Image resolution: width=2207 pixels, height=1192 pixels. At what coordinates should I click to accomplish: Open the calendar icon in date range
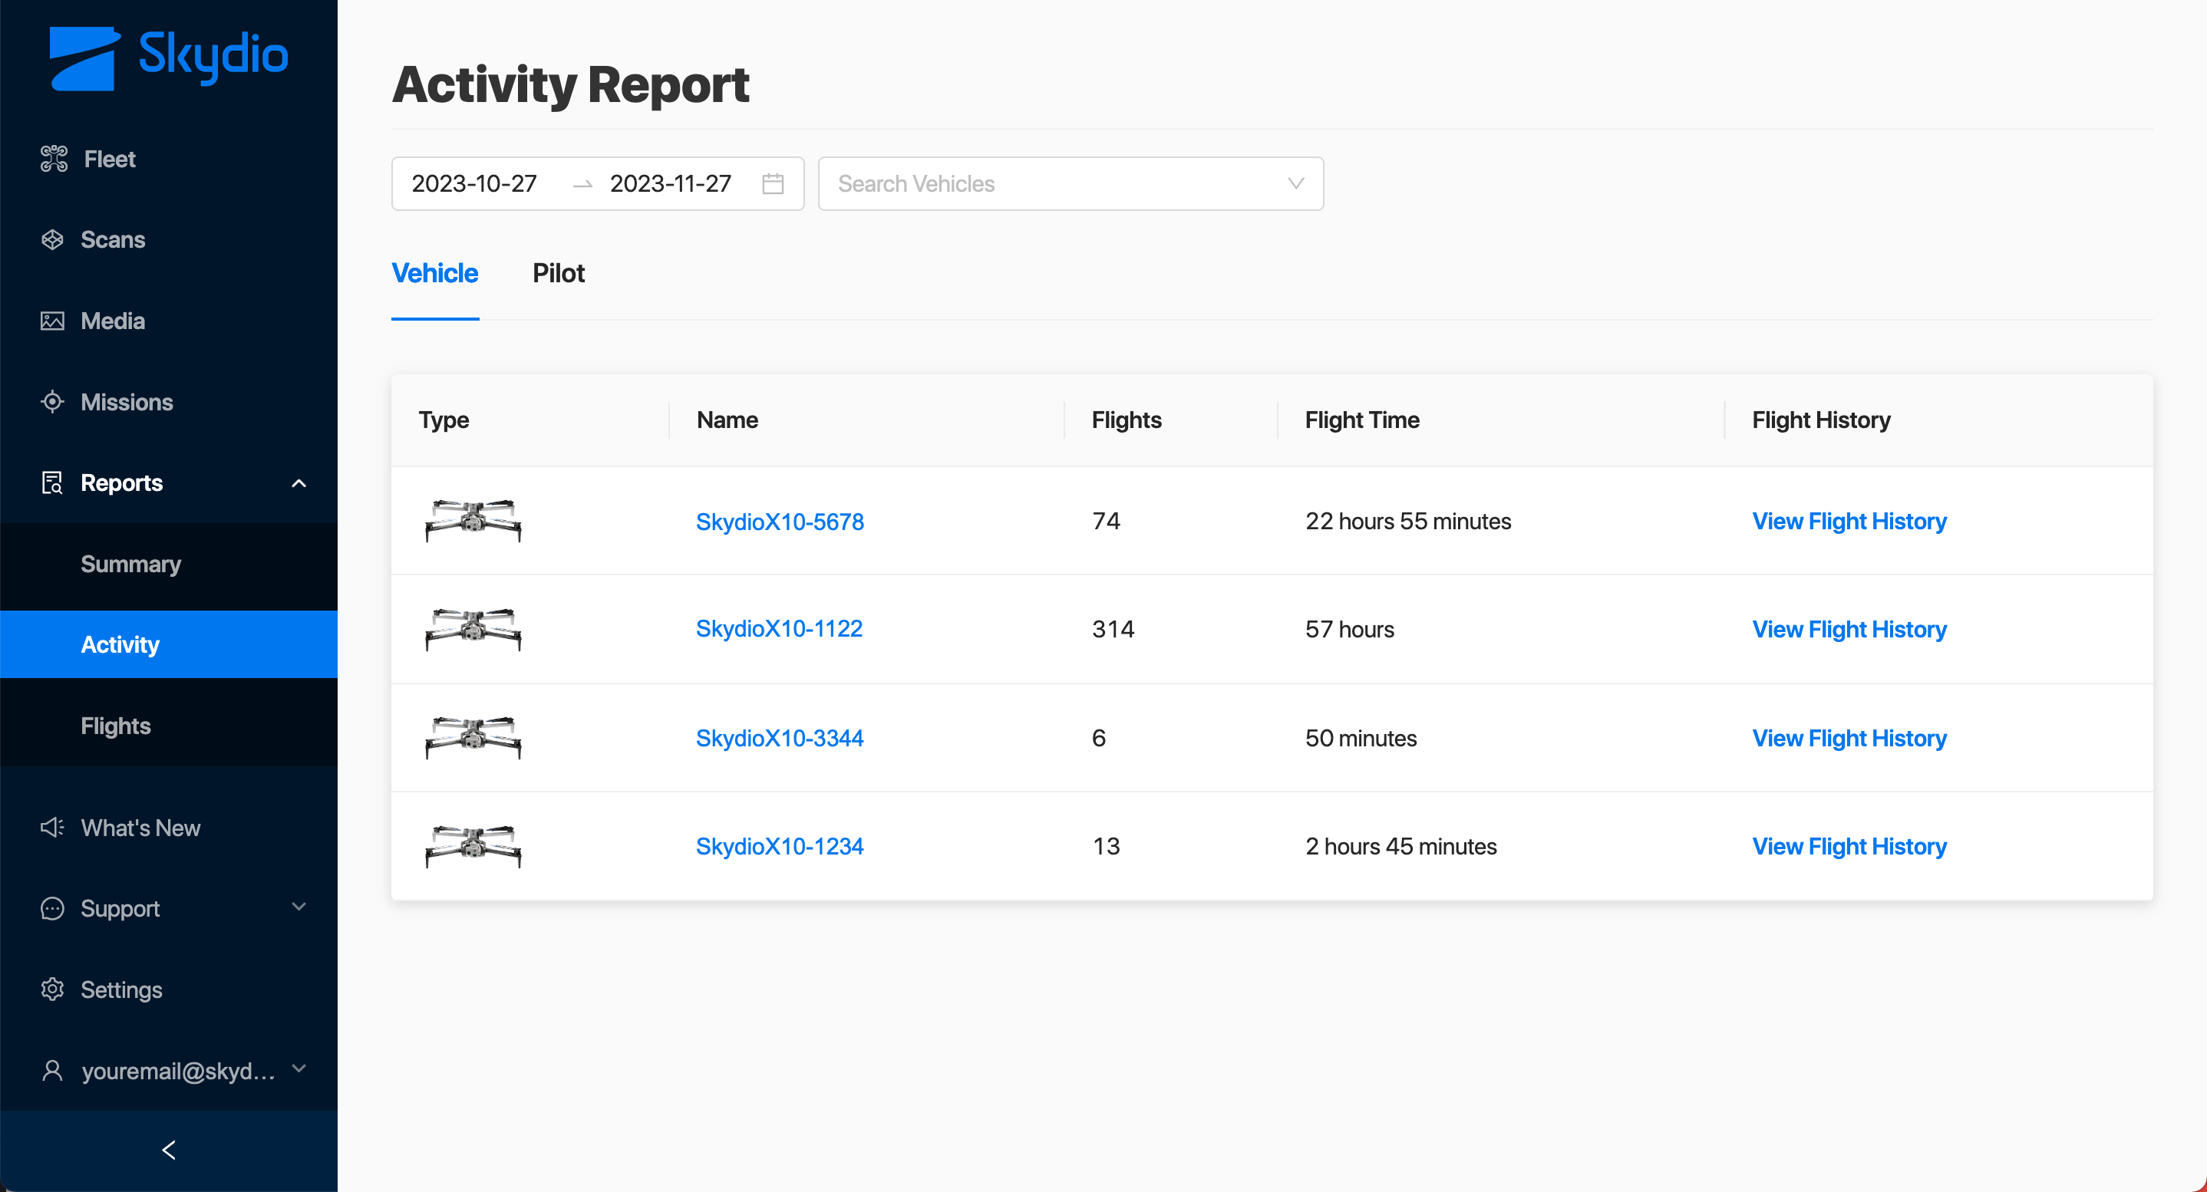click(773, 183)
